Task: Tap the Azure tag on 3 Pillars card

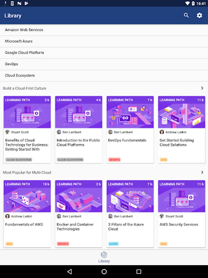Action: [x=113, y=244]
